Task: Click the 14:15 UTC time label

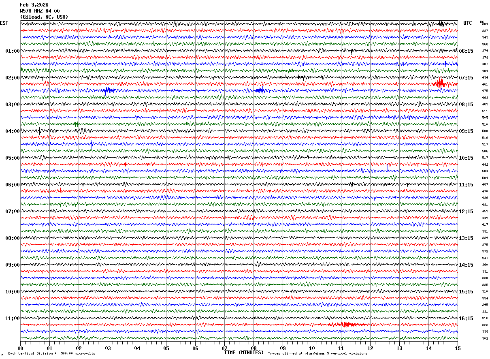Action: pos(467,265)
